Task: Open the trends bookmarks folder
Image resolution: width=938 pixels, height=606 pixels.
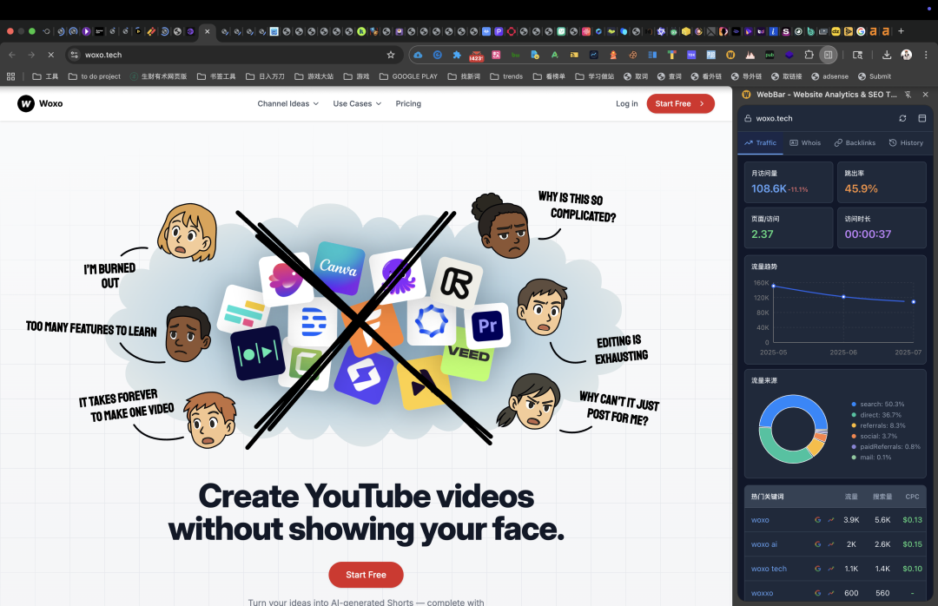Action: (506, 76)
